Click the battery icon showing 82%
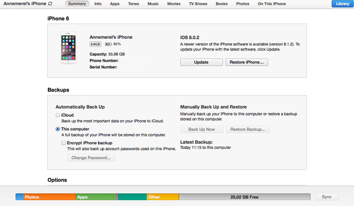354x206 pixels. tap(108, 44)
